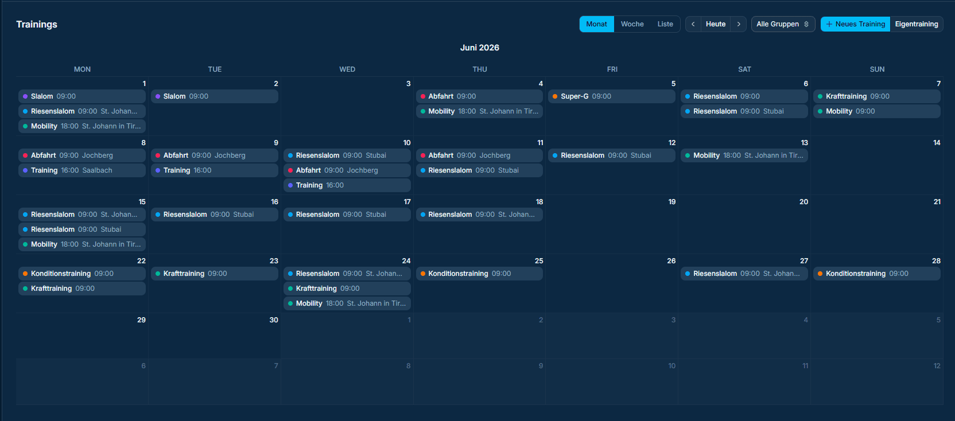Open Mobility 18:00 event on June 13
Image resolution: width=955 pixels, height=421 pixels.
744,155
